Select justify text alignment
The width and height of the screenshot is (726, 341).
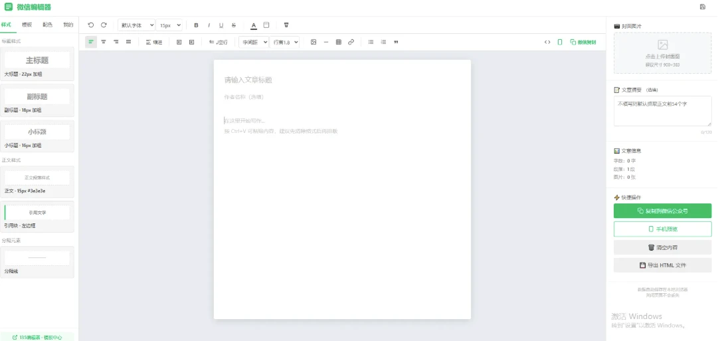click(129, 42)
